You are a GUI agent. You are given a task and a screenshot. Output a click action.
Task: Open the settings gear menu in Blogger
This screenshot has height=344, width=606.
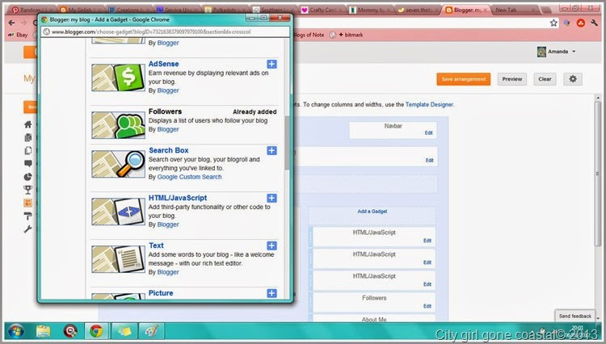point(572,79)
